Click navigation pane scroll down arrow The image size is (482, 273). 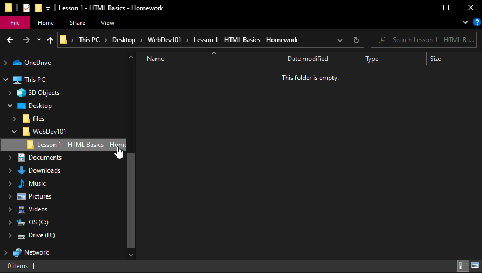pos(131,255)
